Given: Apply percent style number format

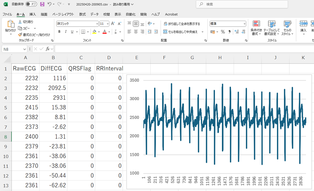Looking at the screenshot, I should click(x=223, y=32).
